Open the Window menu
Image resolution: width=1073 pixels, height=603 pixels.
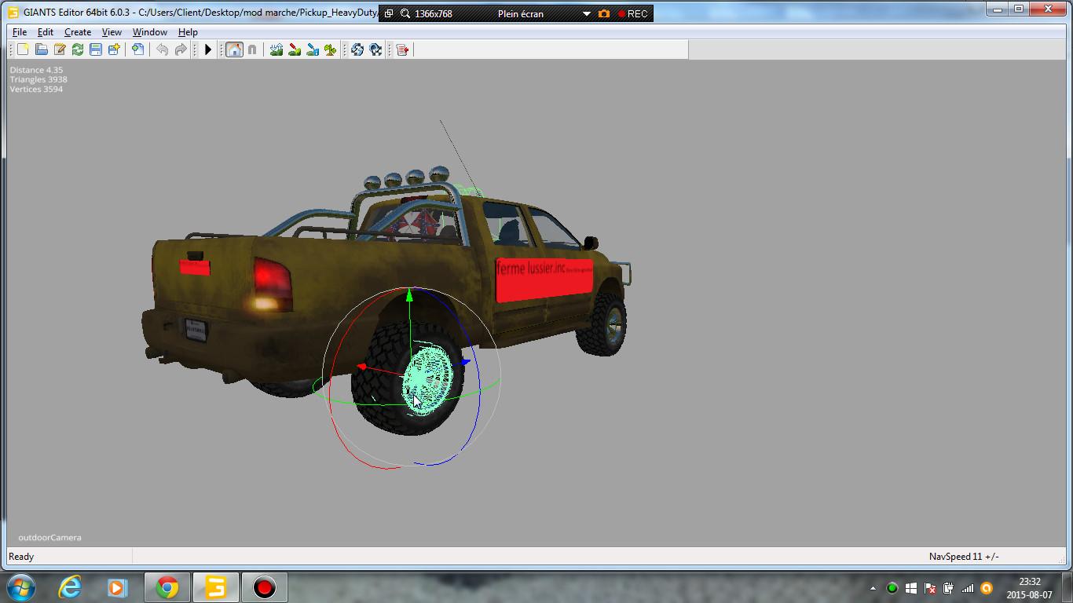click(149, 32)
